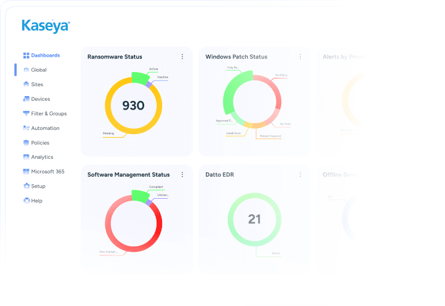Click the Ransomware Status card title
The width and height of the screenshot is (445, 306).
[115, 57]
